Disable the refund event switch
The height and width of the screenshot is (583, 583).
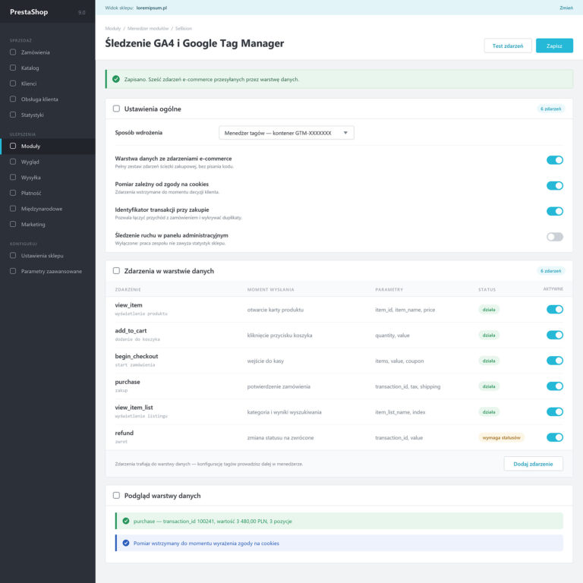click(555, 437)
